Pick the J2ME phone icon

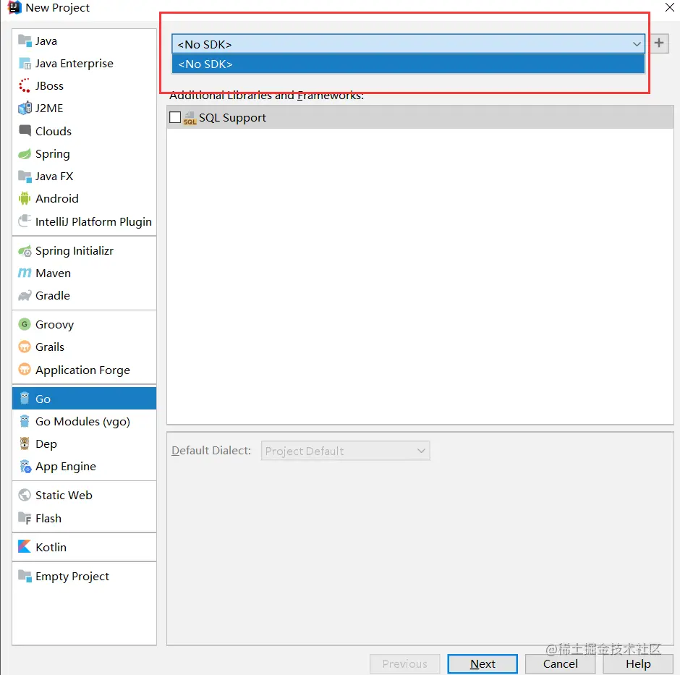click(25, 108)
